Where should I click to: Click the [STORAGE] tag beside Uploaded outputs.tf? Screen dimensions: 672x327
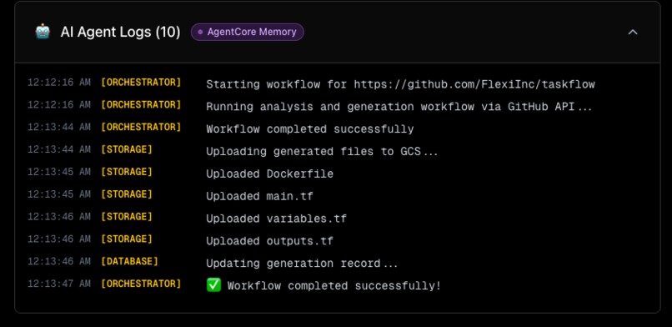click(127, 239)
